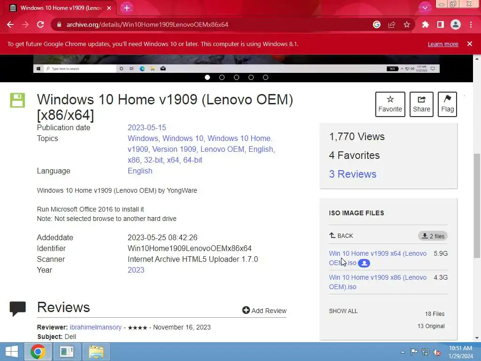The width and height of the screenshot is (481, 361).
Task: Click the muted volume tray icon
Action: tap(436, 352)
